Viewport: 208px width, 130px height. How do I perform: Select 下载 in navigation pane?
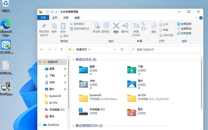point(52,75)
